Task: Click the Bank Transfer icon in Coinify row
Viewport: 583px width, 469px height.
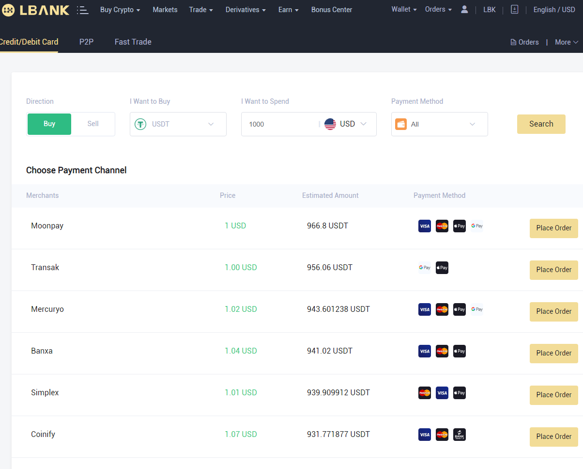Action: [x=460, y=435]
